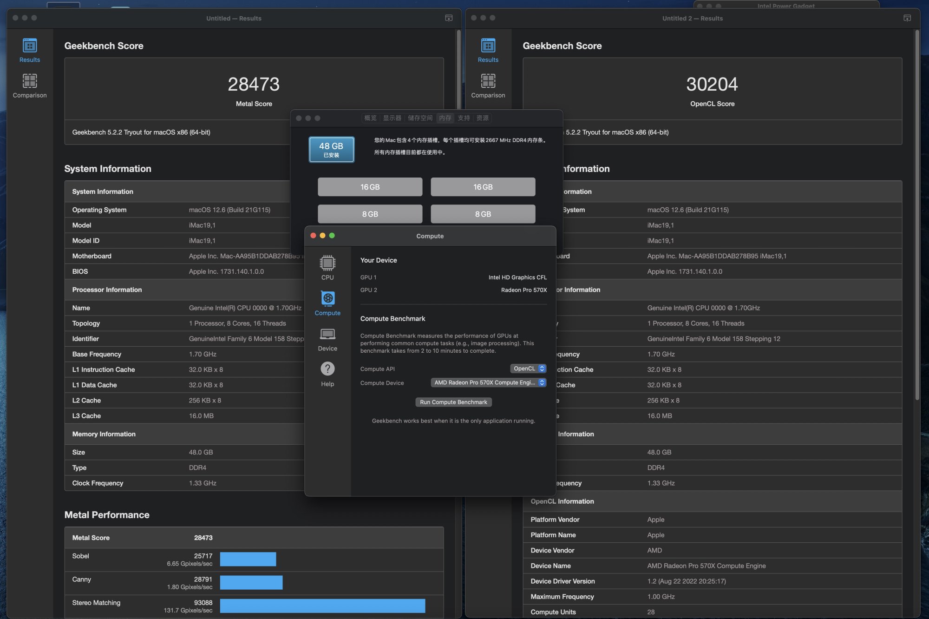Click upload icon in Untitled Results titlebar
This screenshot has width=929, height=619.
point(449,18)
